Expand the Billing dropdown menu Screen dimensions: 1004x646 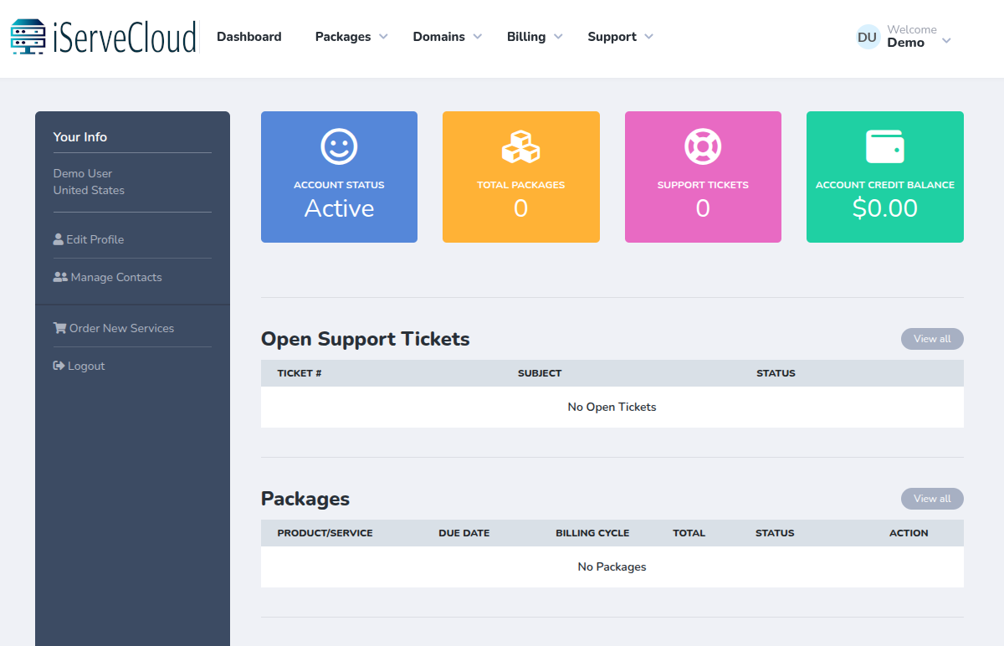[x=533, y=36]
